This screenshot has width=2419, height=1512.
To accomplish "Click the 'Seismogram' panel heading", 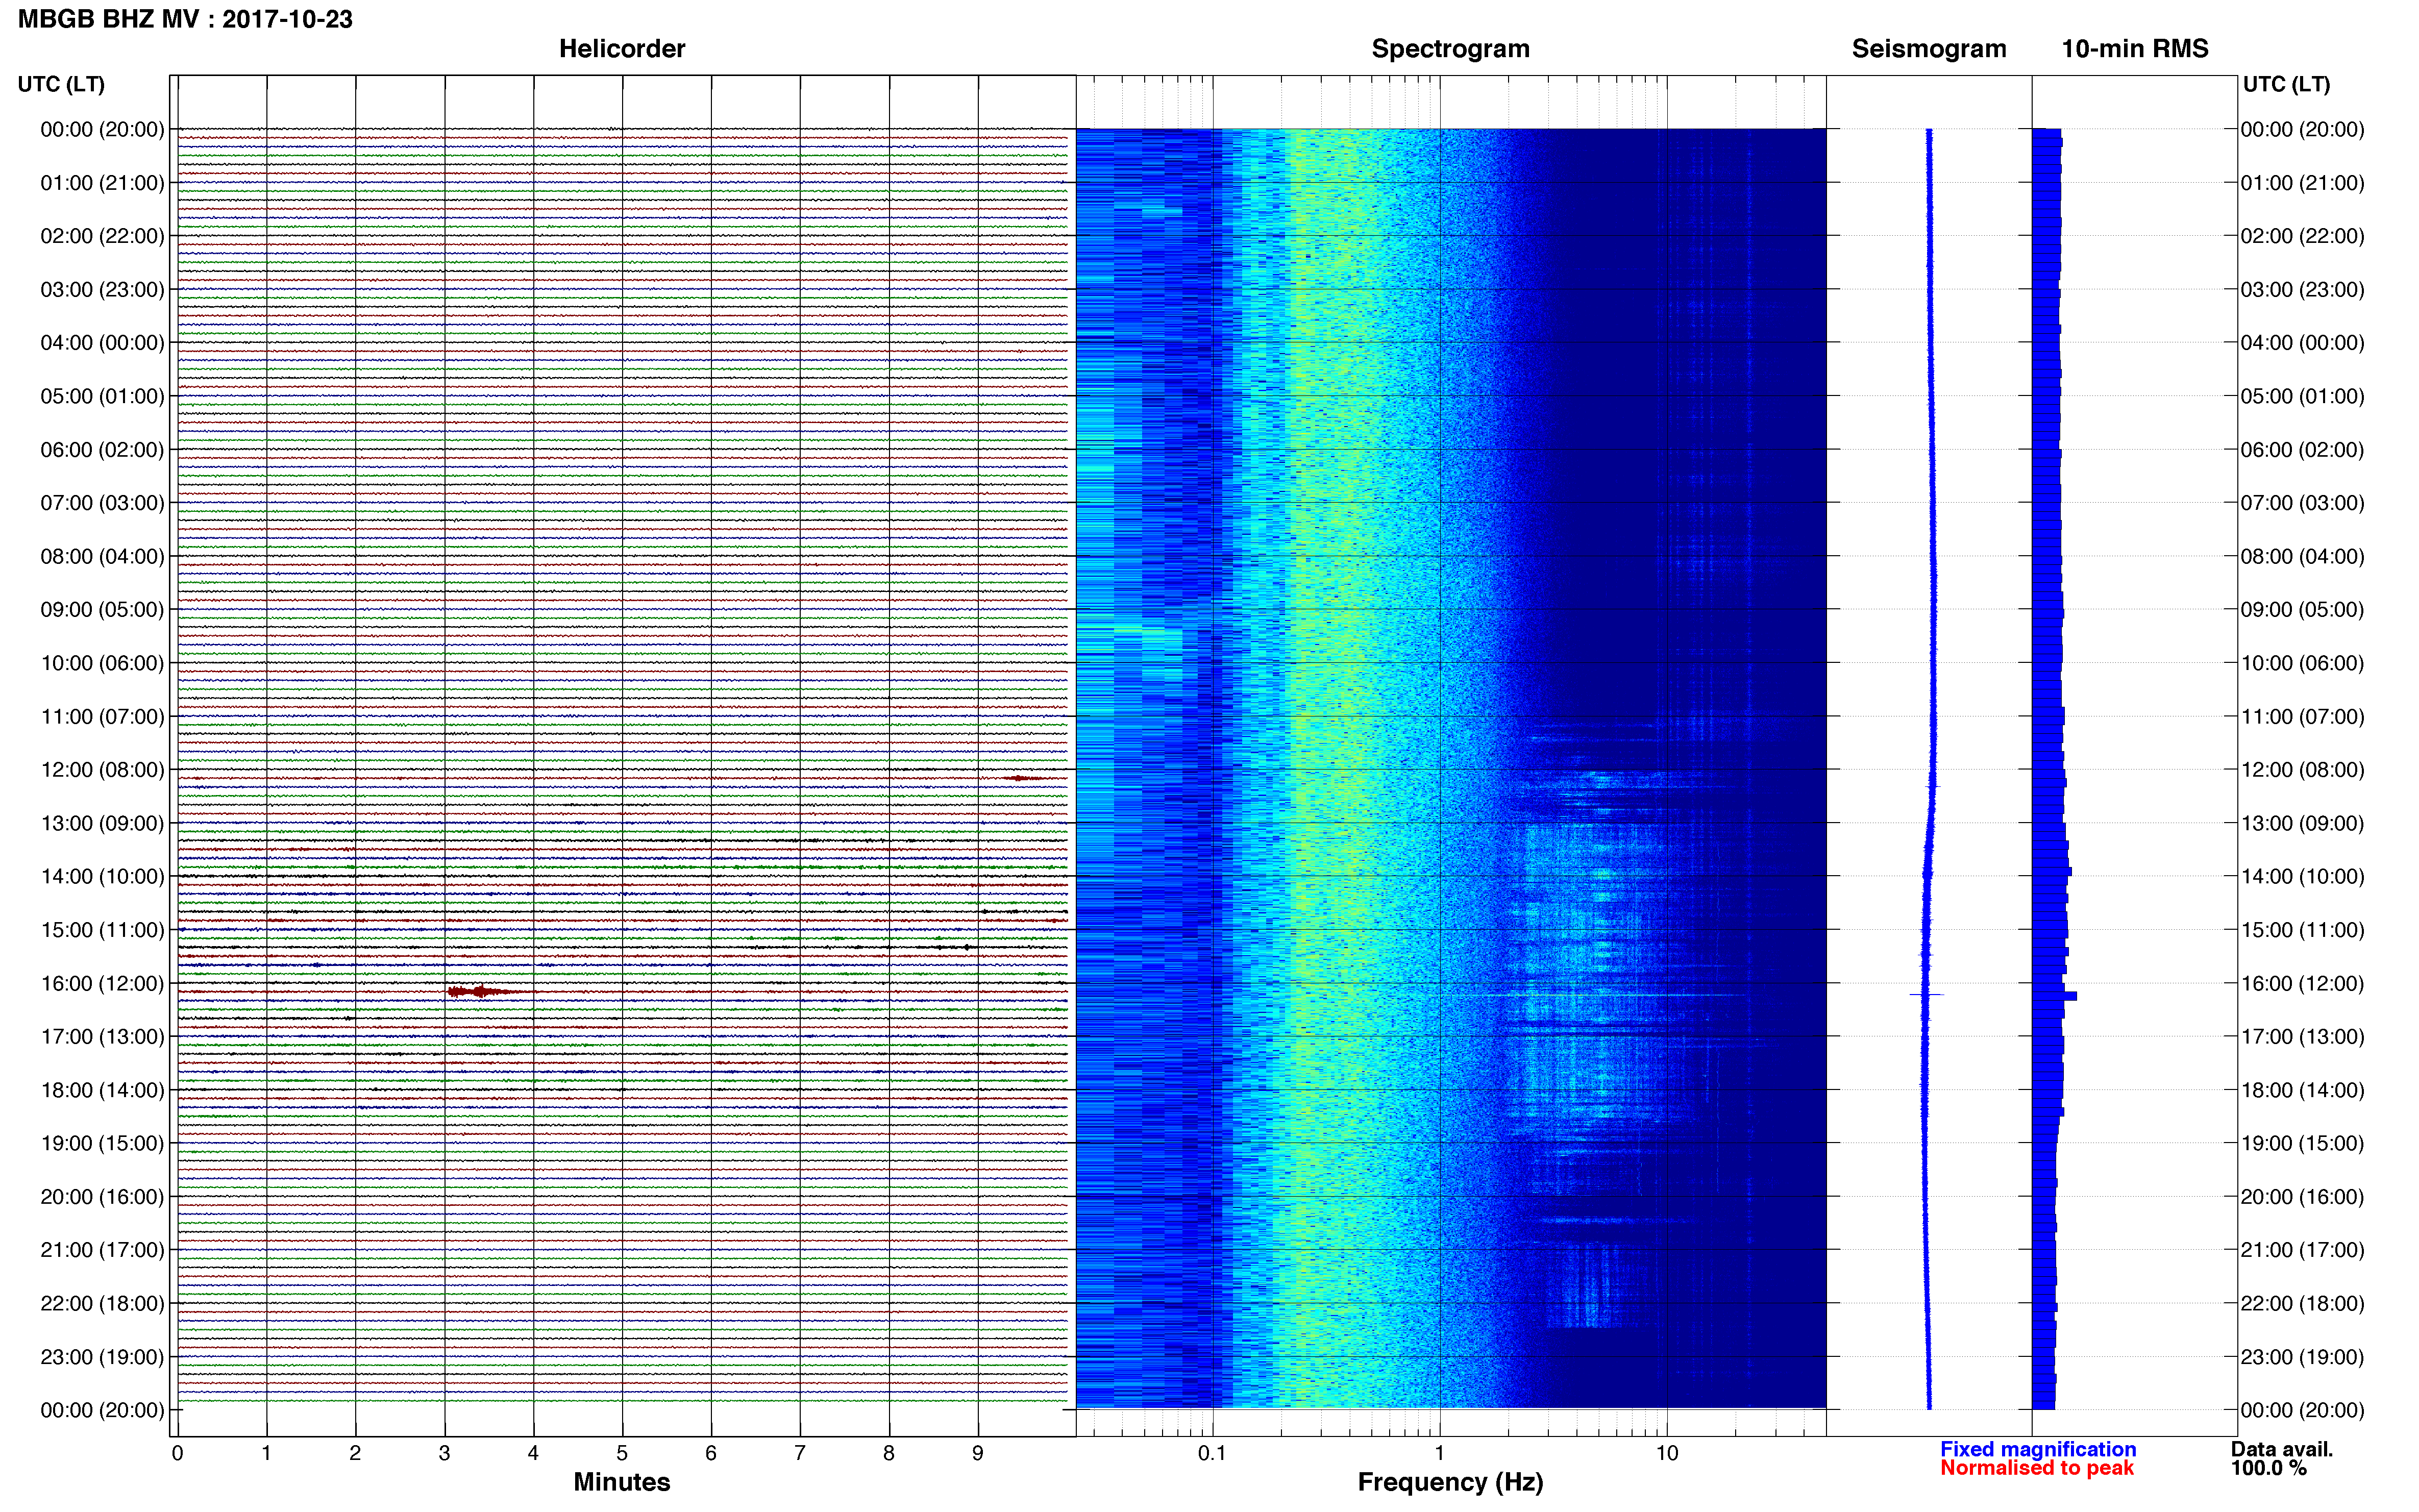I will point(1928,49).
